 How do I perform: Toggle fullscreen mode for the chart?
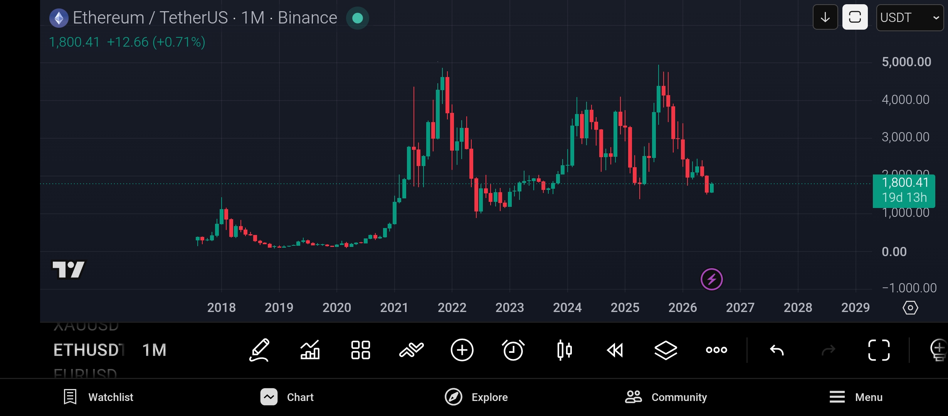coord(879,350)
